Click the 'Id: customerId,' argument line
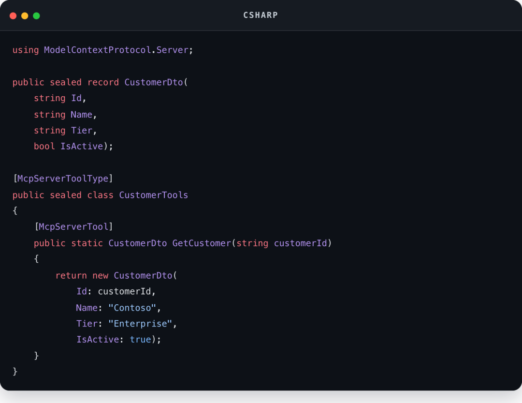This screenshot has height=403, width=522. click(x=116, y=292)
